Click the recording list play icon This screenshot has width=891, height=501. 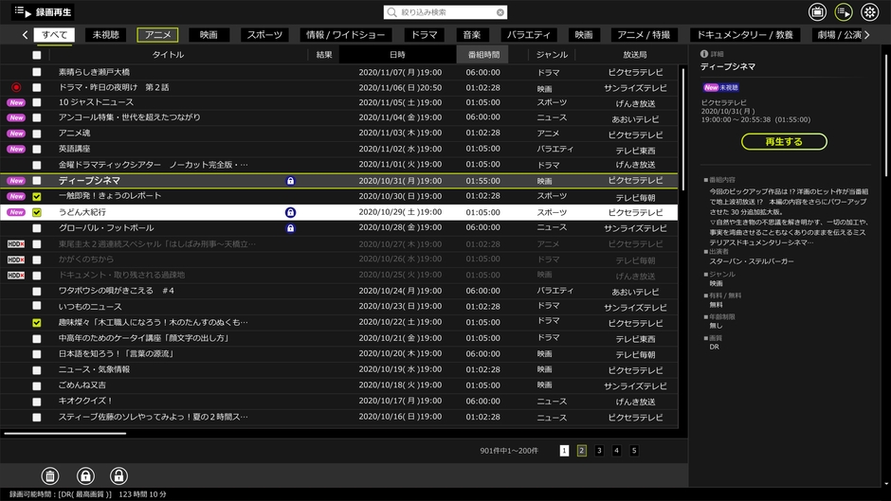(x=844, y=12)
